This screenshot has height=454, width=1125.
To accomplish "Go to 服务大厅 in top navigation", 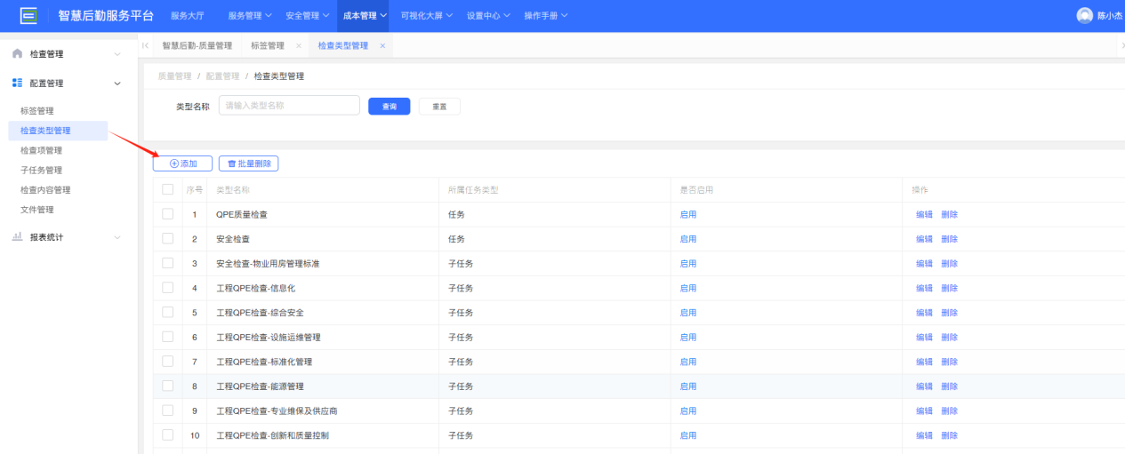I will 187,16.
